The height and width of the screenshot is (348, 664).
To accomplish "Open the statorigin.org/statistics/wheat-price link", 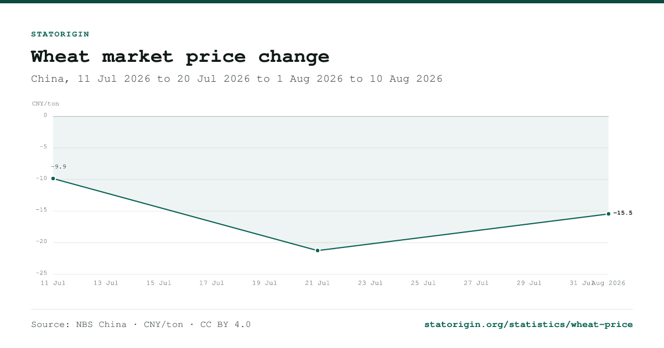I will tap(528, 324).
